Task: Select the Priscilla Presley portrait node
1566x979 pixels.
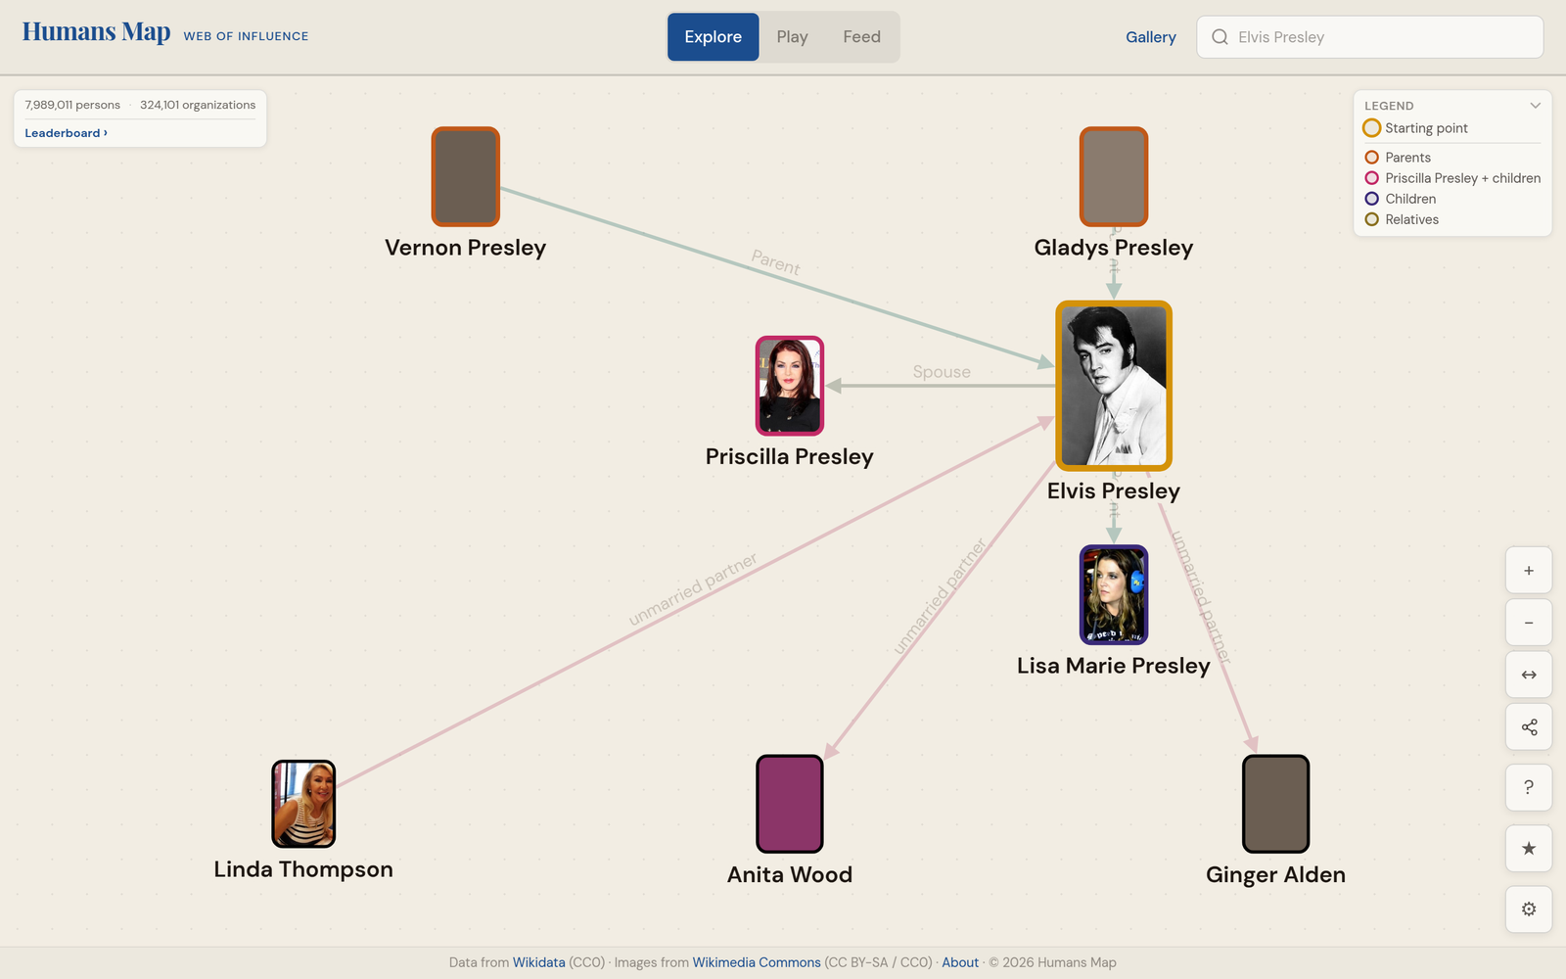Action: 790,386
